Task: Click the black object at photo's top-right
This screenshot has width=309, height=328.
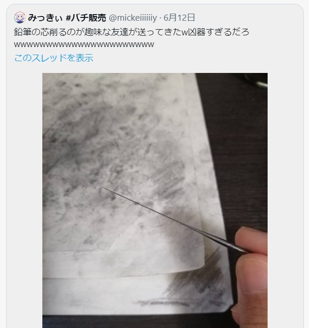Action: [256, 80]
